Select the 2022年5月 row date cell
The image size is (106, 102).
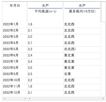point(15,49)
